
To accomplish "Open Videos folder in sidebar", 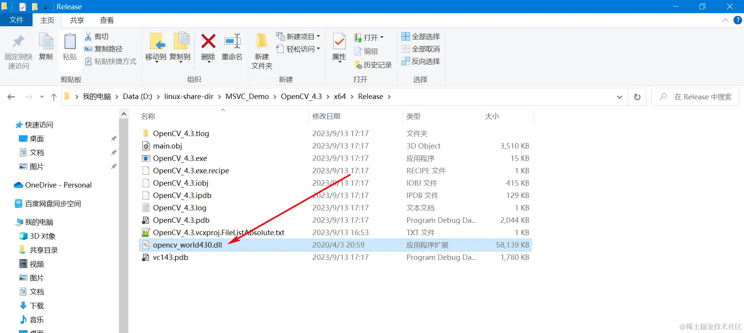I will tap(32, 264).
